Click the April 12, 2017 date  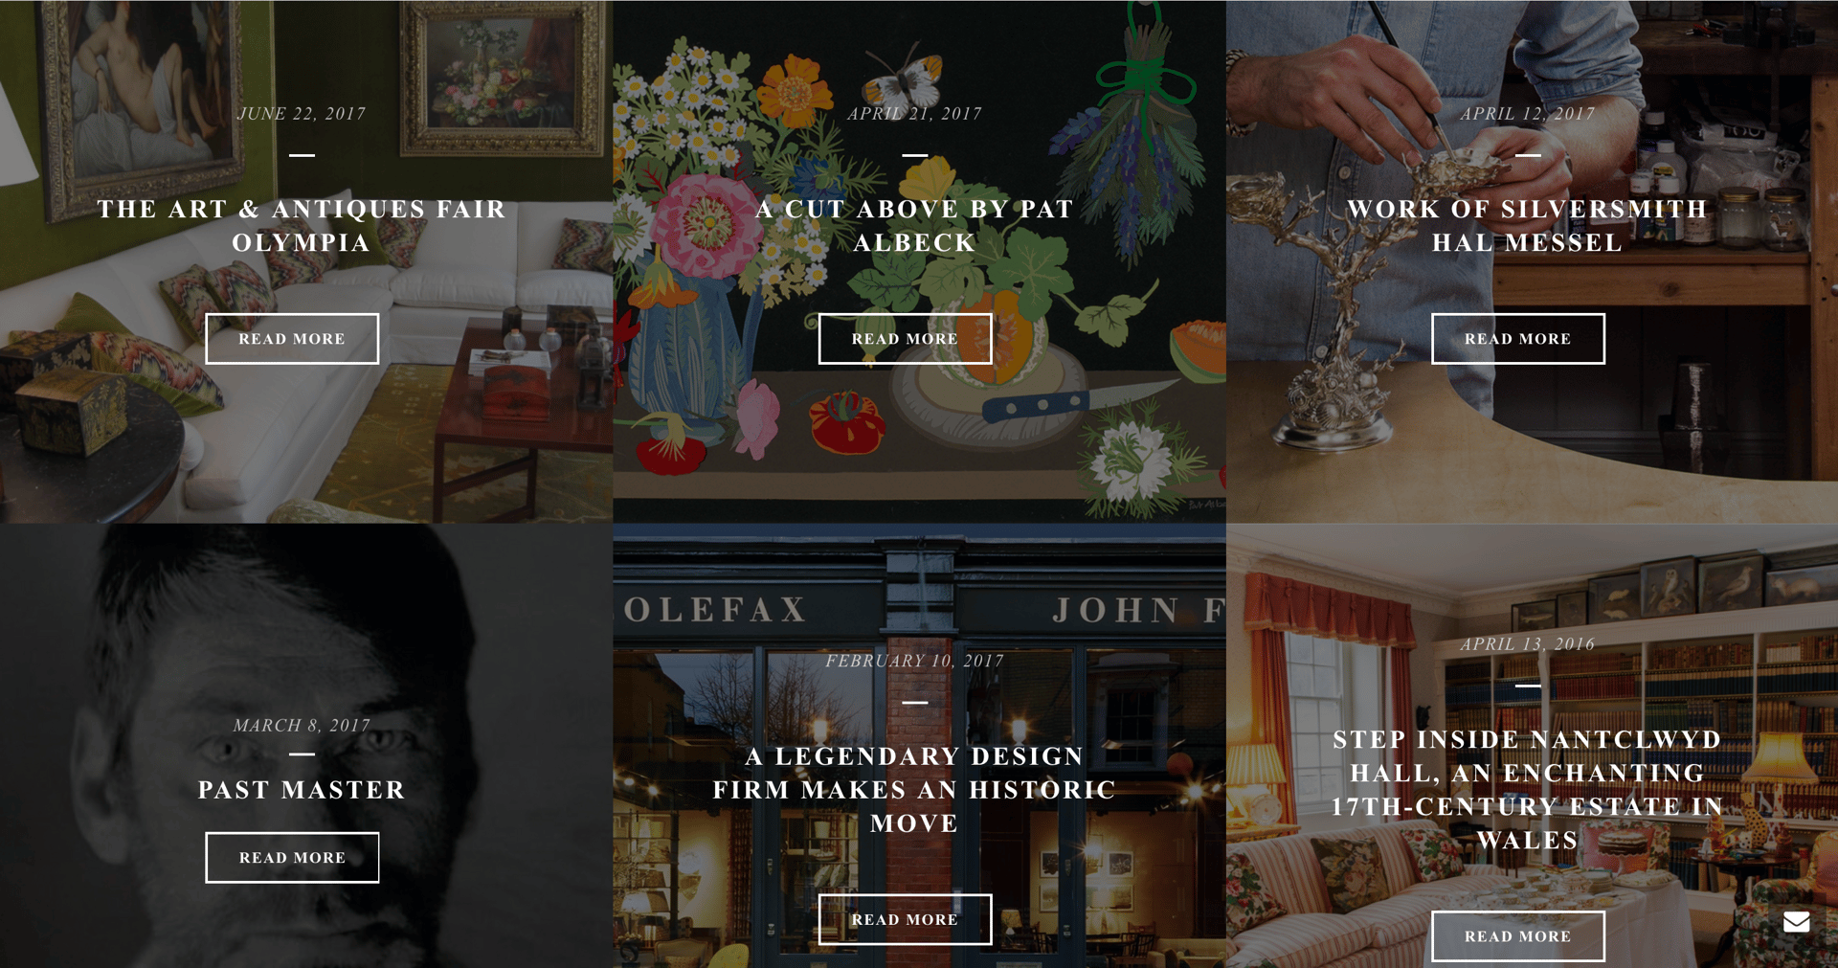[x=1527, y=114]
